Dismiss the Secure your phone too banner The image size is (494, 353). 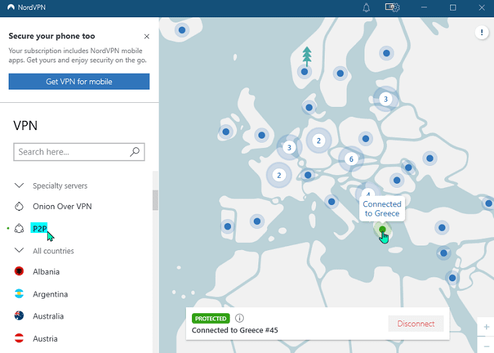point(147,36)
